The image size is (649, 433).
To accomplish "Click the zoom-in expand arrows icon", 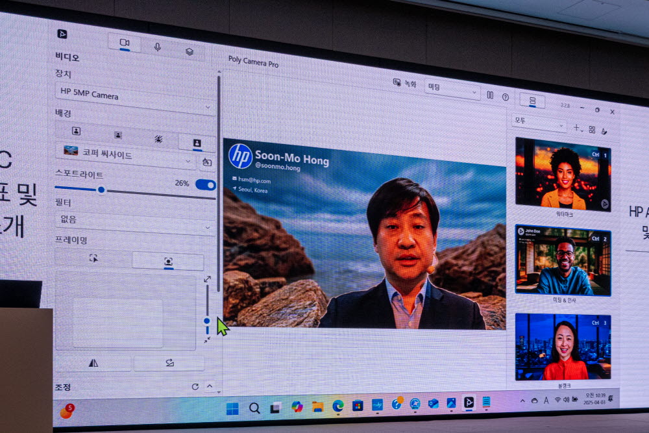I will [x=208, y=279].
